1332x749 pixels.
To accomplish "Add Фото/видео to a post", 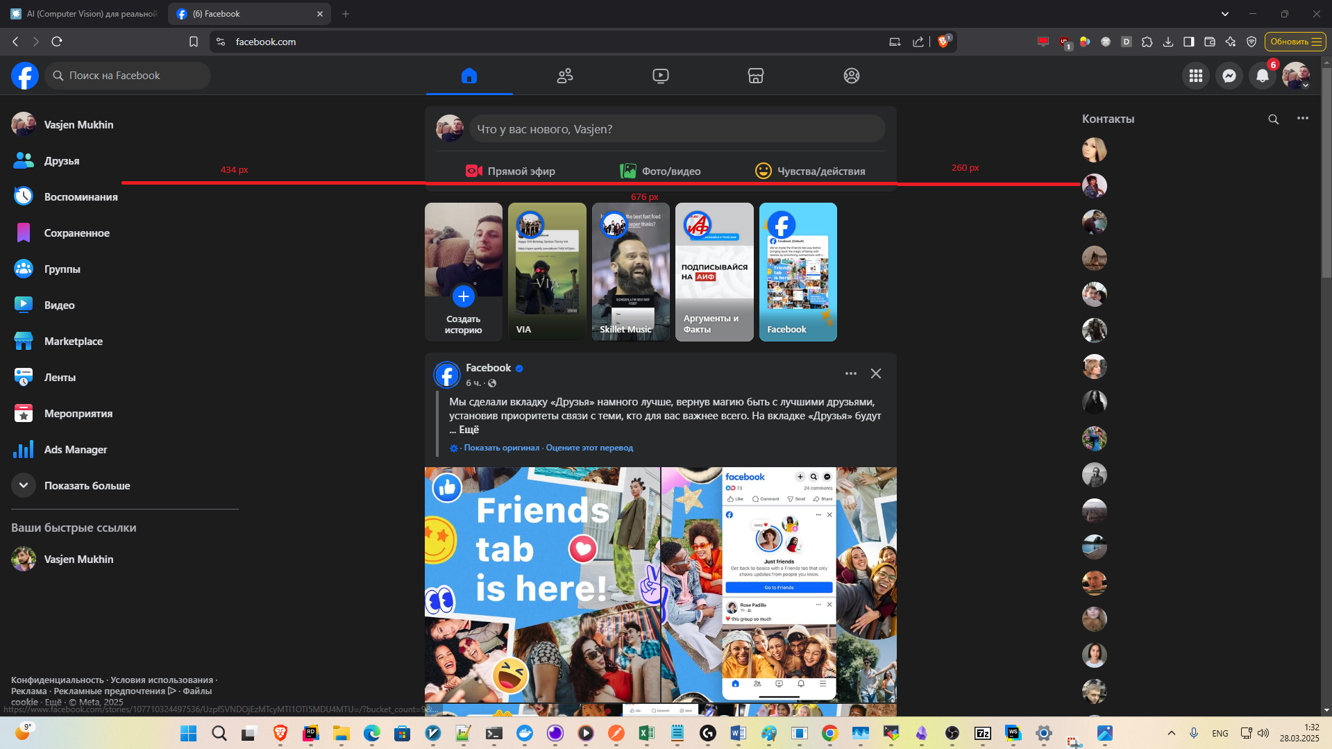I will [x=660, y=171].
